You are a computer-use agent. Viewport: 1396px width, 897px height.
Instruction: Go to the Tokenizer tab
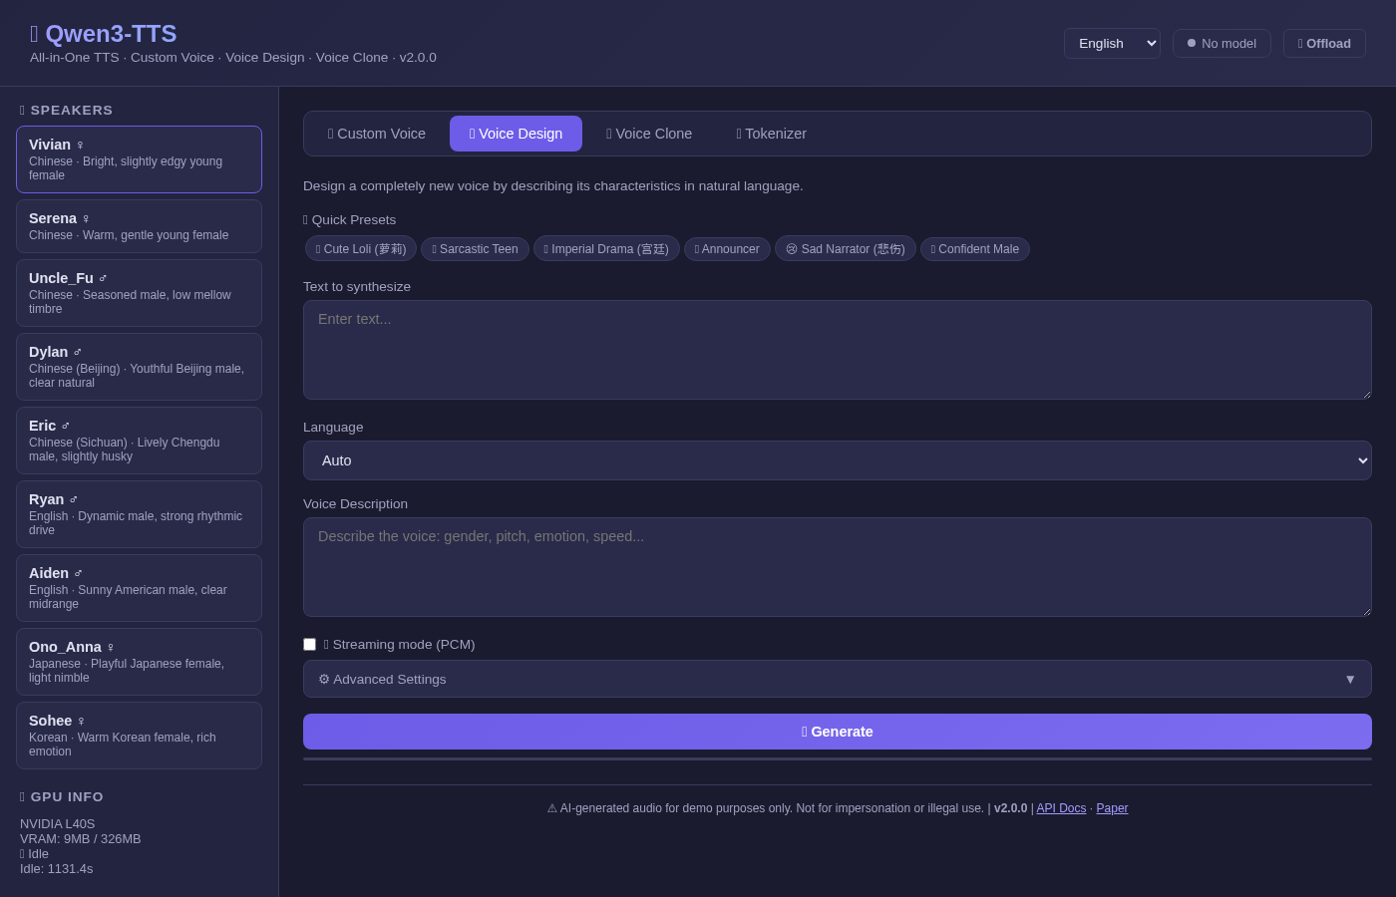point(771,134)
